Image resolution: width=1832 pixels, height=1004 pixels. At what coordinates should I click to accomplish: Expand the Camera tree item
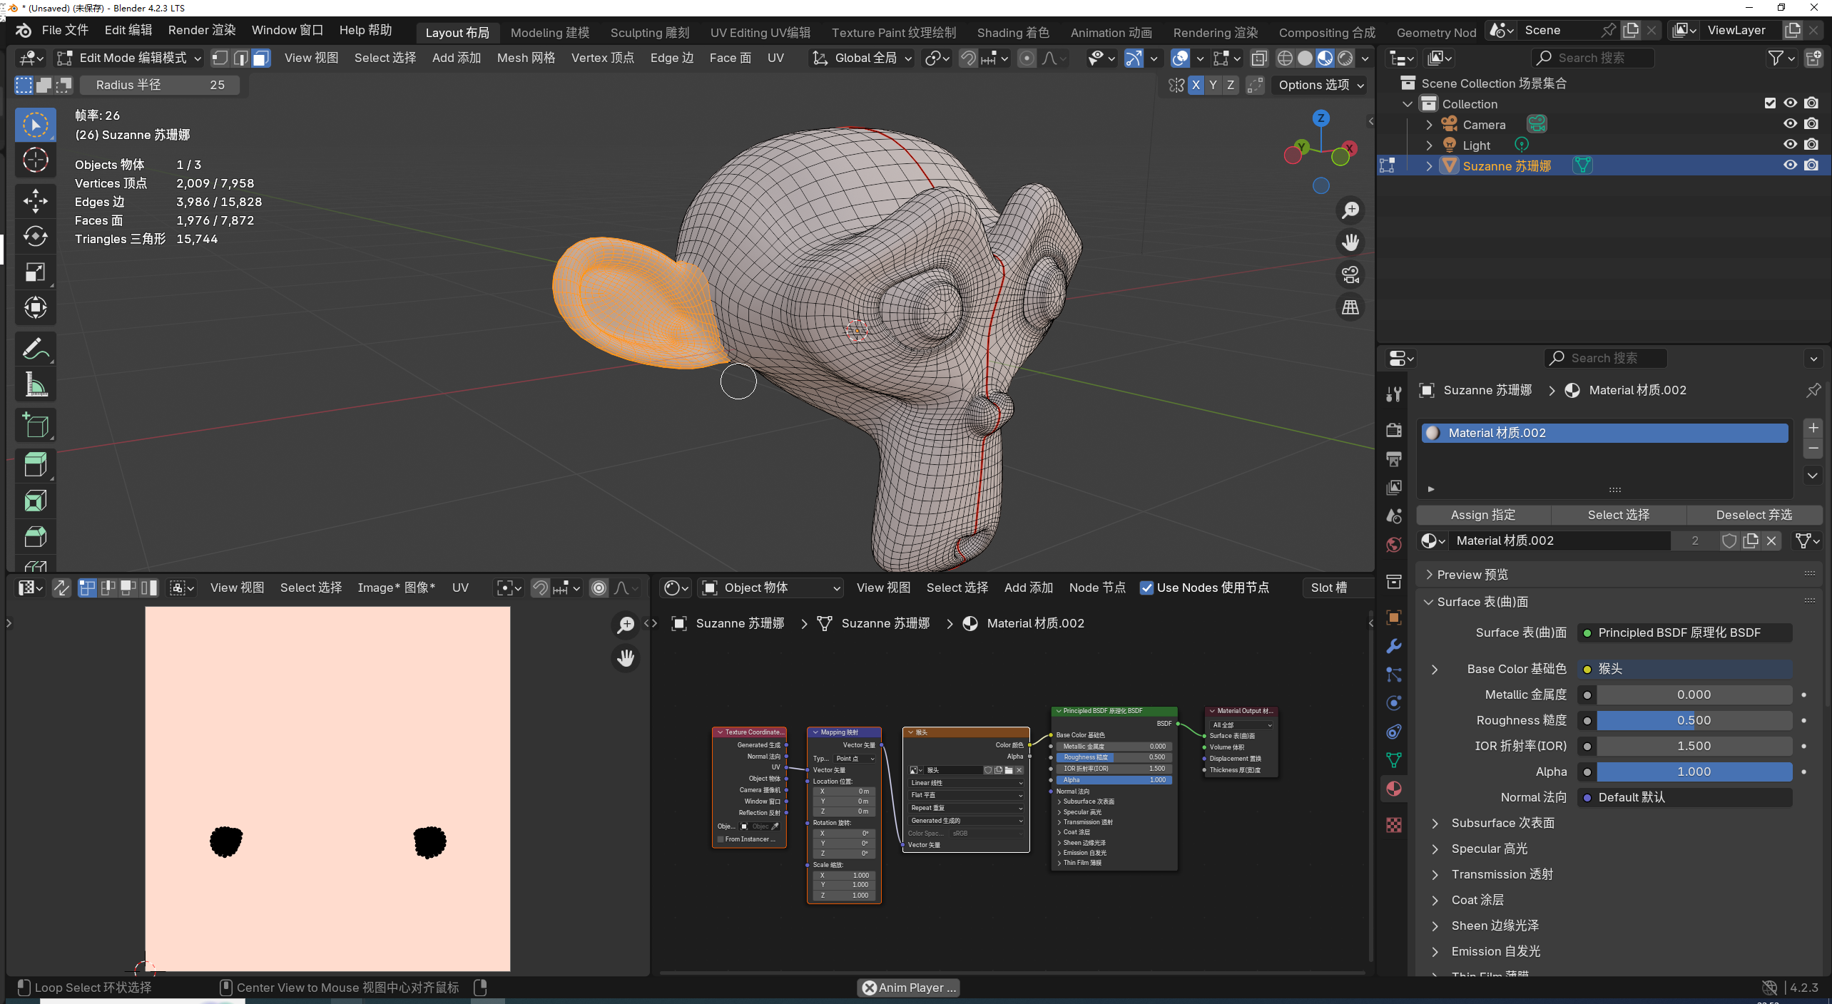(x=1429, y=125)
